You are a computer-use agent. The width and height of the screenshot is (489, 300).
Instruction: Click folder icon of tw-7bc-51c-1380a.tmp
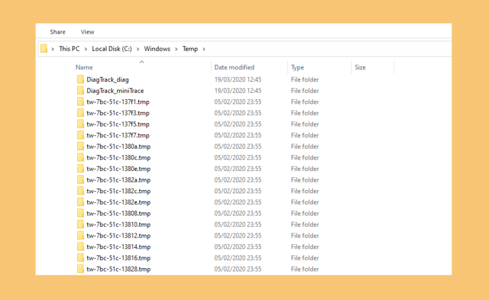point(80,146)
